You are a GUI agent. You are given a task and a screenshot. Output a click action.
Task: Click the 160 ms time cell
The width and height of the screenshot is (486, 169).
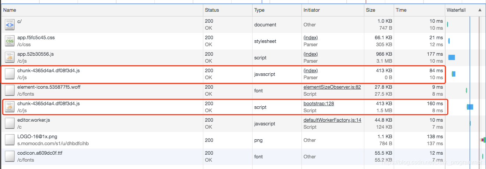pos(435,103)
